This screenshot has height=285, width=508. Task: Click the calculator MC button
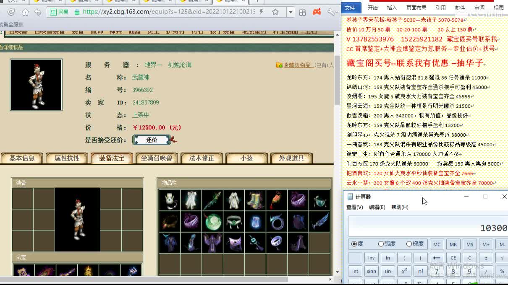point(437,244)
